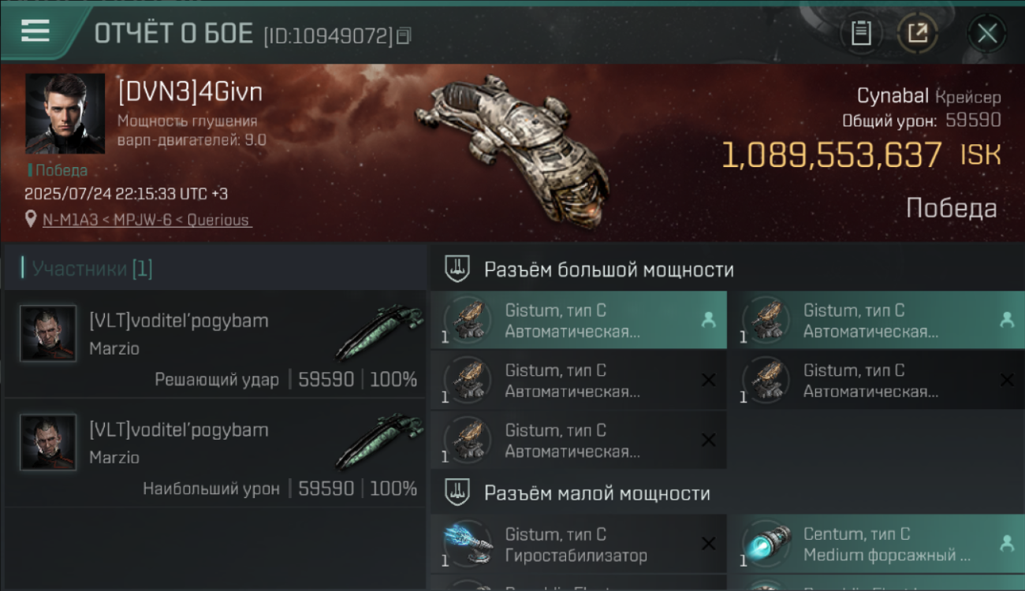The height and width of the screenshot is (591, 1025).
Task: Click the X marker on the Гиростабилизатор row
Action: click(708, 544)
